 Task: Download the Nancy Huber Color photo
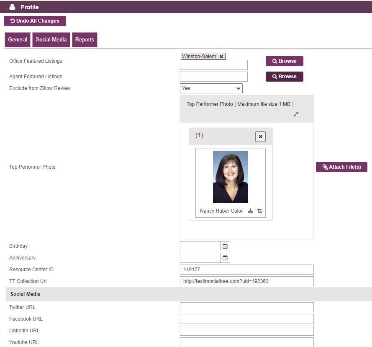pyautogui.click(x=250, y=211)
